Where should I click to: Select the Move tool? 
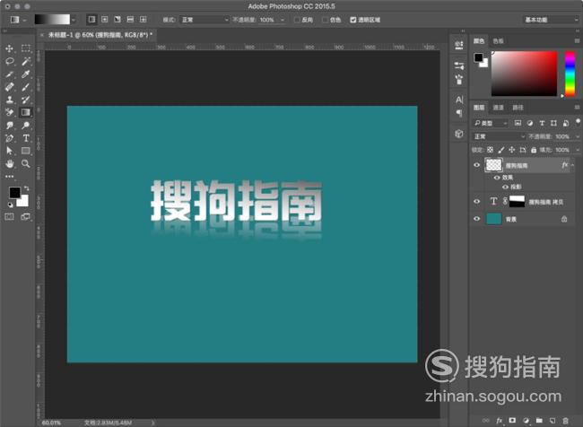point(9,48)
